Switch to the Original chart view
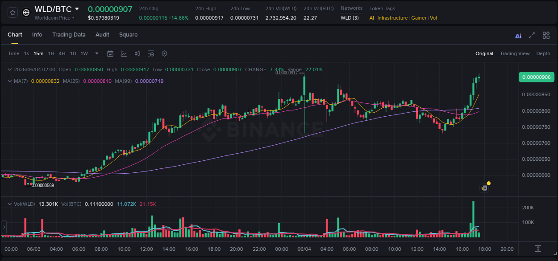558x261 pixels. 484,53
